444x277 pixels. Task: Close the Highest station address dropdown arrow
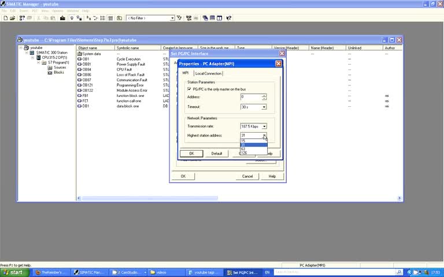coord(264,136)
